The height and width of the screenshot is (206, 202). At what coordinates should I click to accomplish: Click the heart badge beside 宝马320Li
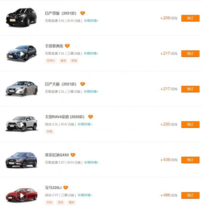click(x=66, y=188)
